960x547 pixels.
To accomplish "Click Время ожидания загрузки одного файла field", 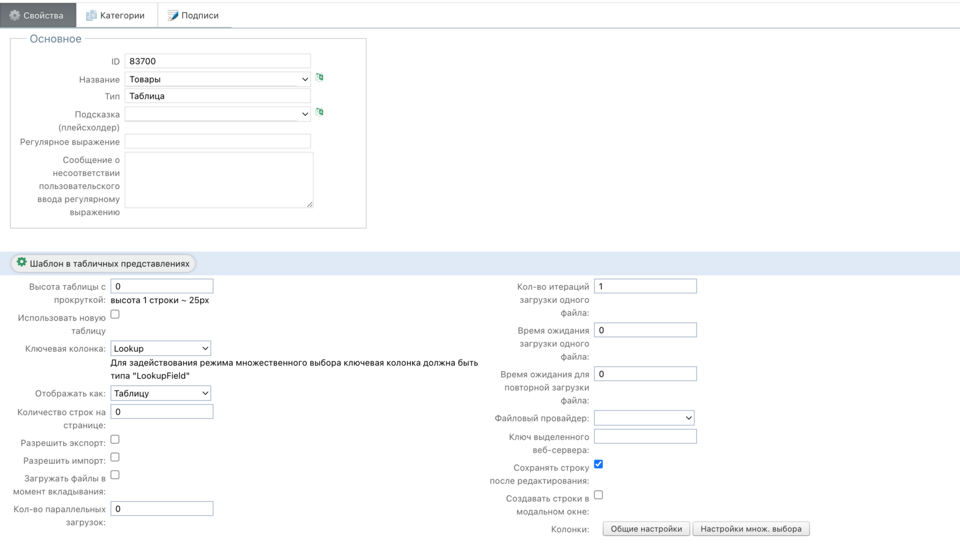I will point(645,330).
